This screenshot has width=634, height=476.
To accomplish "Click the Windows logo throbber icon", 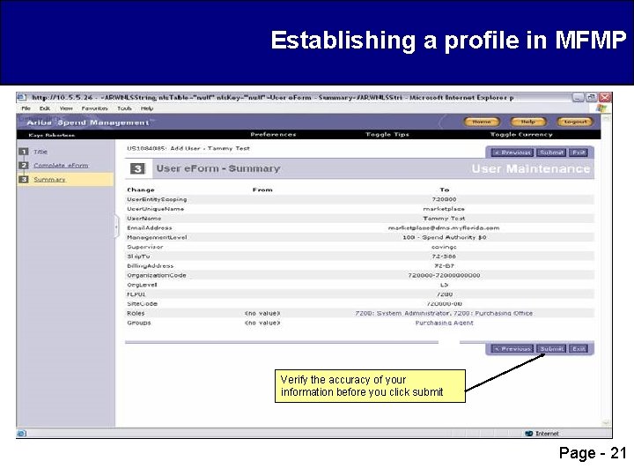I will pyautogui.click(x=601, y=108).
